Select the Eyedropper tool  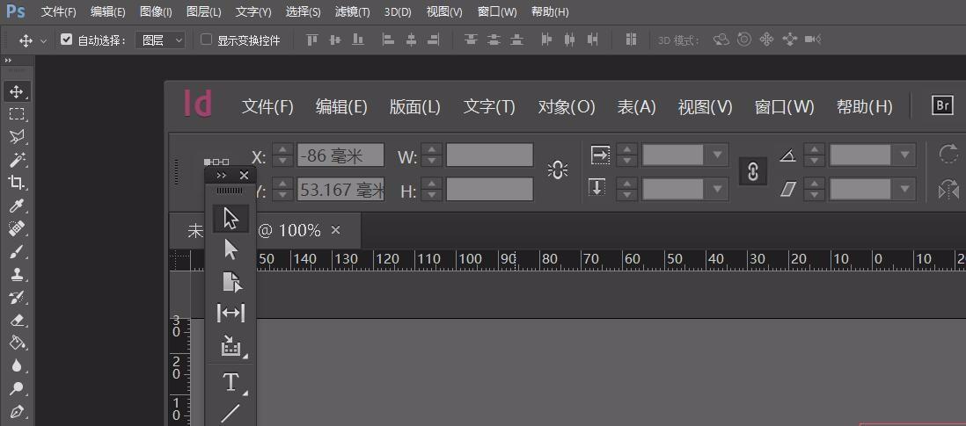(17, 206)
